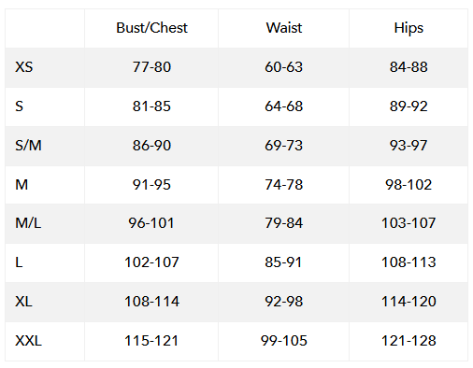Click the Bust/Chest column header
473x368 pixels.
click(x=151, y=28)
